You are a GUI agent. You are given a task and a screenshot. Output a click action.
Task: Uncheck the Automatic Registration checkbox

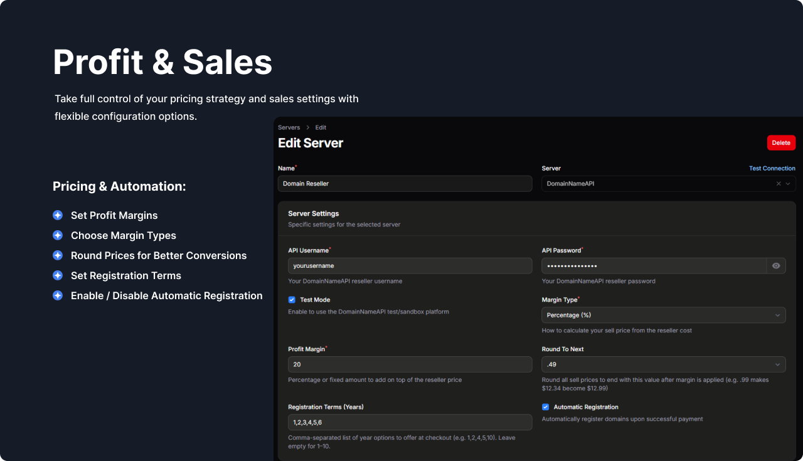click(545, 407)
